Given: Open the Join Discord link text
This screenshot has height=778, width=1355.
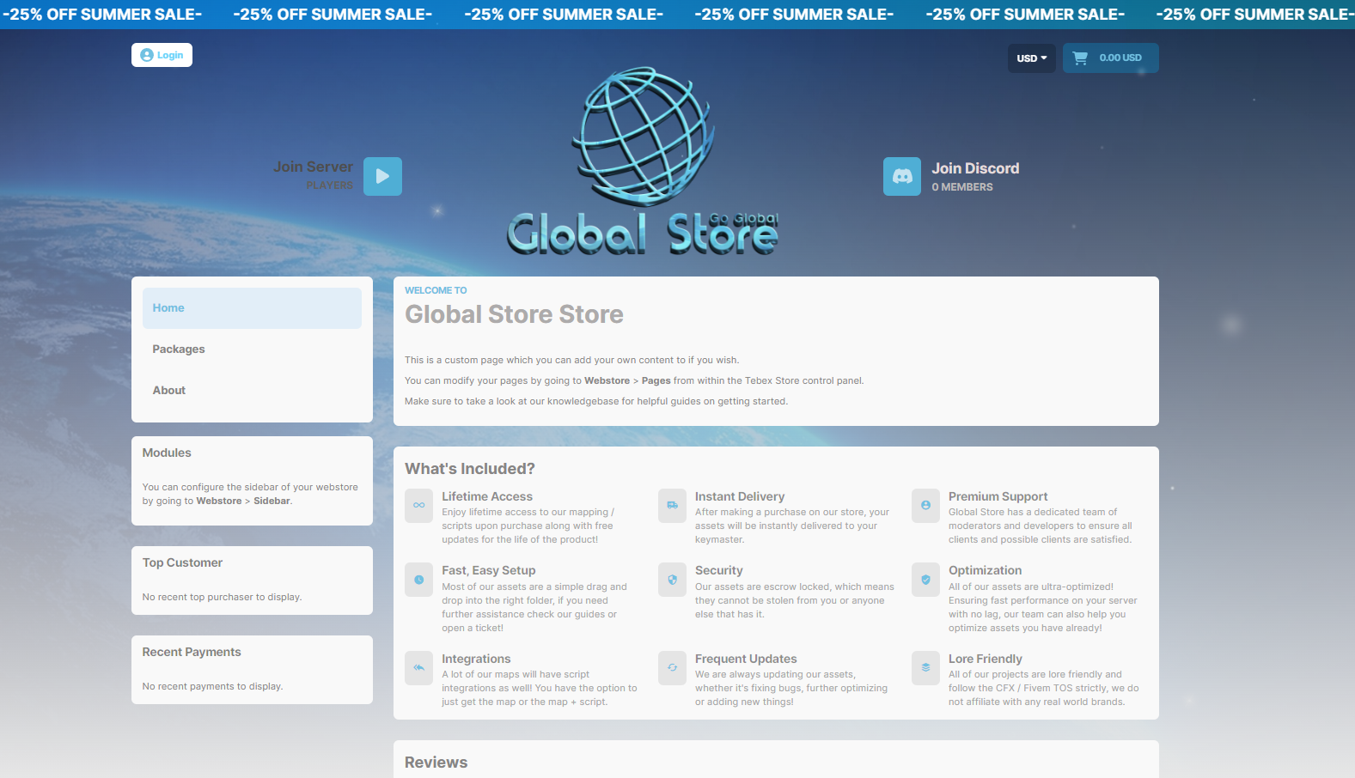Looking at the screenshot, I should (x=975, y=168).
